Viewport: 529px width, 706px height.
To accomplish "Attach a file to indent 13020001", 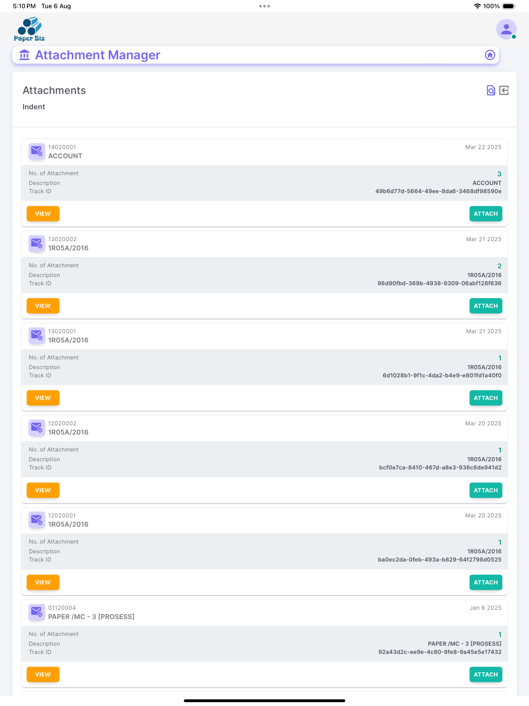I will click(x=486, y=398).
